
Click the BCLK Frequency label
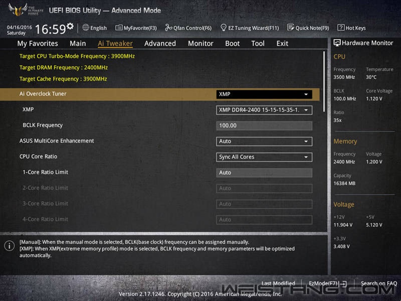click(x=43, y=125)
